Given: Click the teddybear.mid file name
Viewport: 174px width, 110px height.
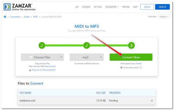Looking at the screenshot, I should [27, 101].
